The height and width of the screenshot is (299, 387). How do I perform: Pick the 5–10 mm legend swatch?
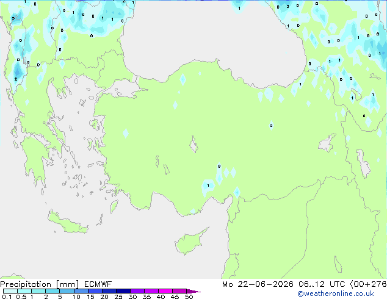coord(67,291)
